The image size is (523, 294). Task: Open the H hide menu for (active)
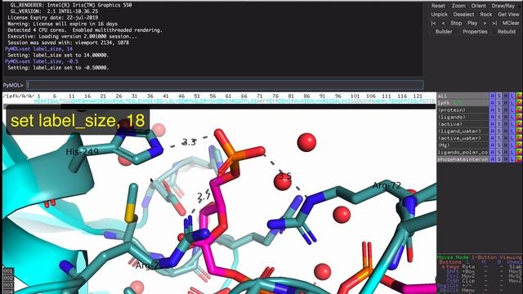pos(506,124)
